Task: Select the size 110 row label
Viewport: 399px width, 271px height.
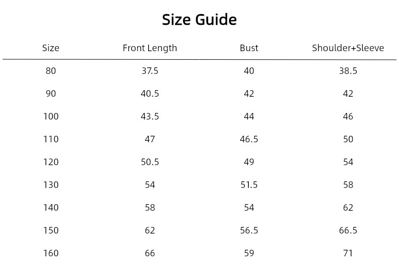Action: tap(51, 139)
